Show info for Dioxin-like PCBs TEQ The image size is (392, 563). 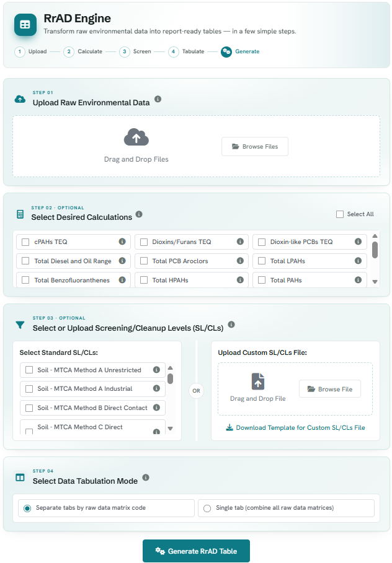point(358,242)
